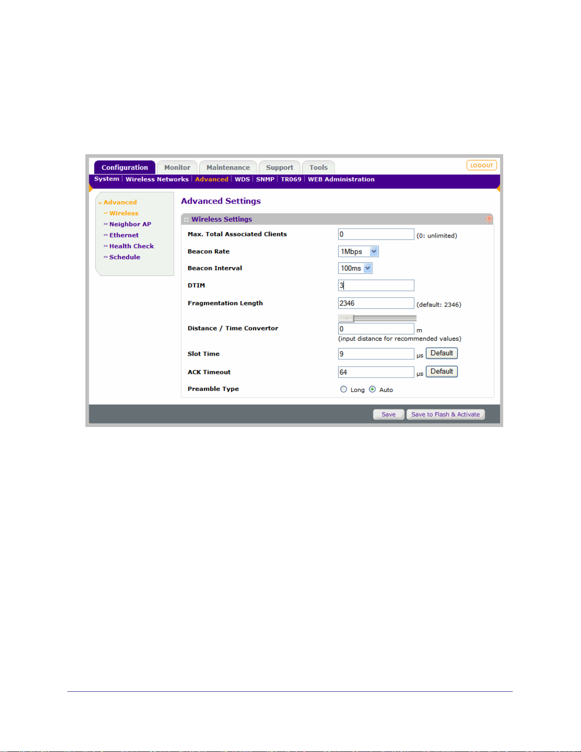Image resolution: width=581 pixels, height=752 pixels.
Task: Click the '(0: unlimited)' hint text
Action: coord(437,236)
